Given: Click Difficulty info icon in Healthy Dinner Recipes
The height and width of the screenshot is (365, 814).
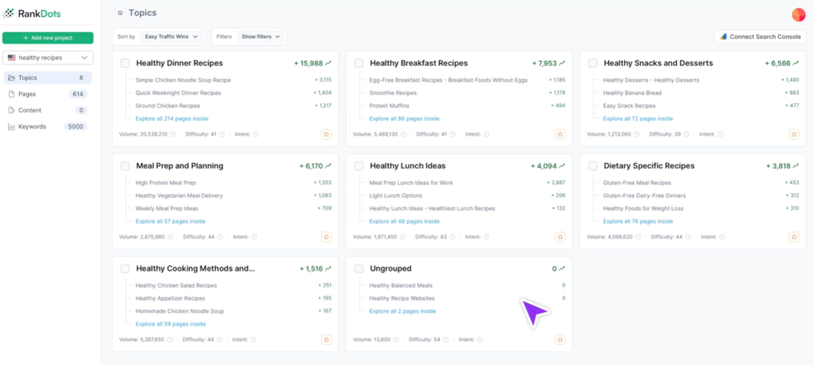Looking at the screenshot, I should coord(223,134).
